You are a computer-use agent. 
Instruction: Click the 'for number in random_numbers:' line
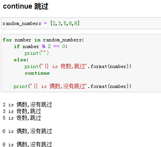tap(43, 40)
